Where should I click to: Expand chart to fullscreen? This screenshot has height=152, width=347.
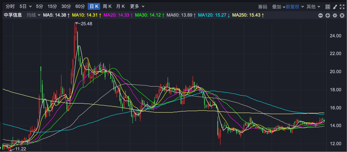(342, 6)
